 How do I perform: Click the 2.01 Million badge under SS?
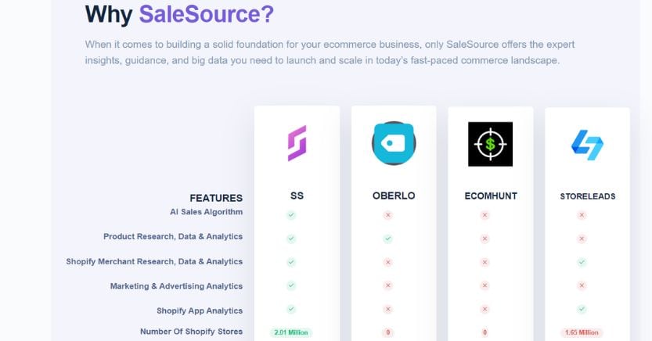291,332
